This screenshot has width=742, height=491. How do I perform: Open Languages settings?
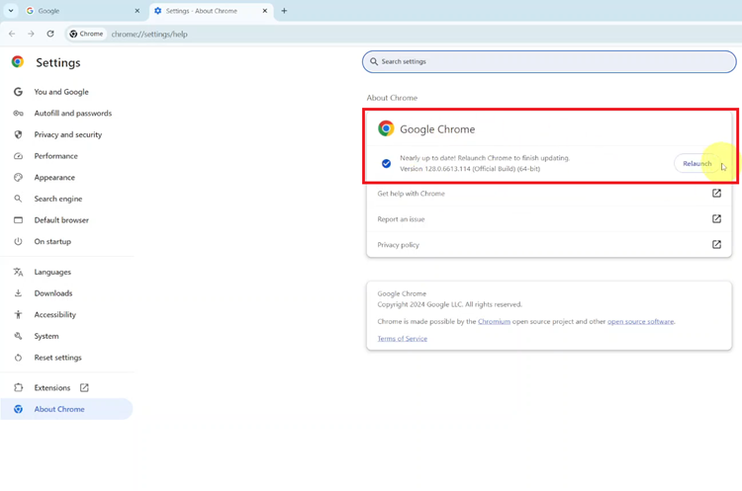pos(52,272)
